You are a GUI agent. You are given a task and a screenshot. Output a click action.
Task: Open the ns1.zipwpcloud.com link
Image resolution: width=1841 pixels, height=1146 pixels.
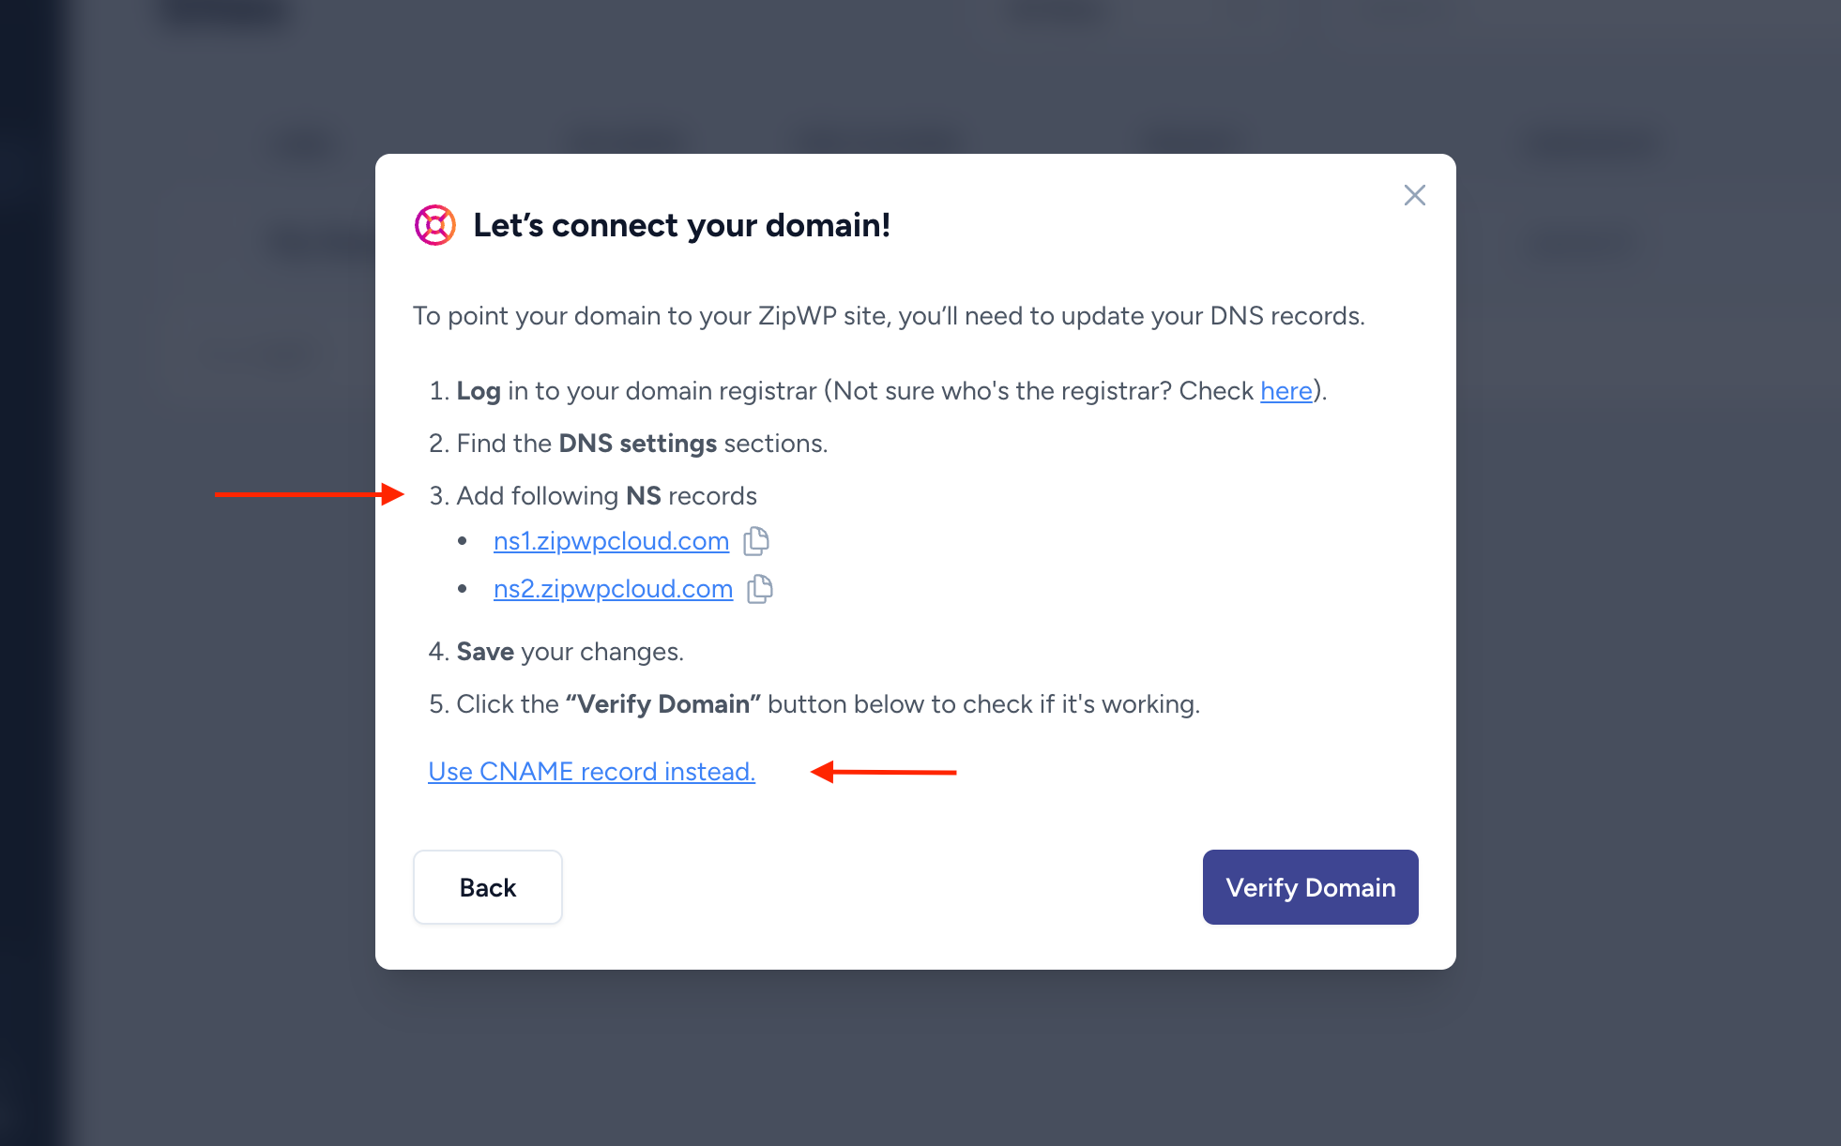click(611, 541)
